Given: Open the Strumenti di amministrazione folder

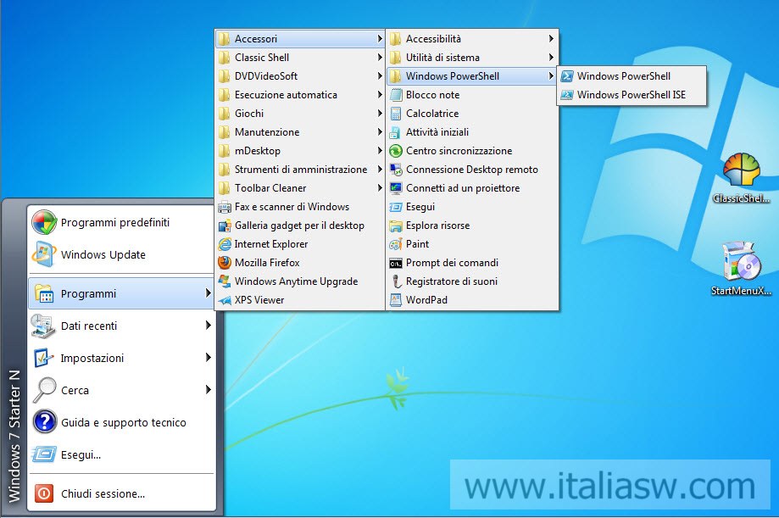Looking at the screenshot, I should coord(300,170).
